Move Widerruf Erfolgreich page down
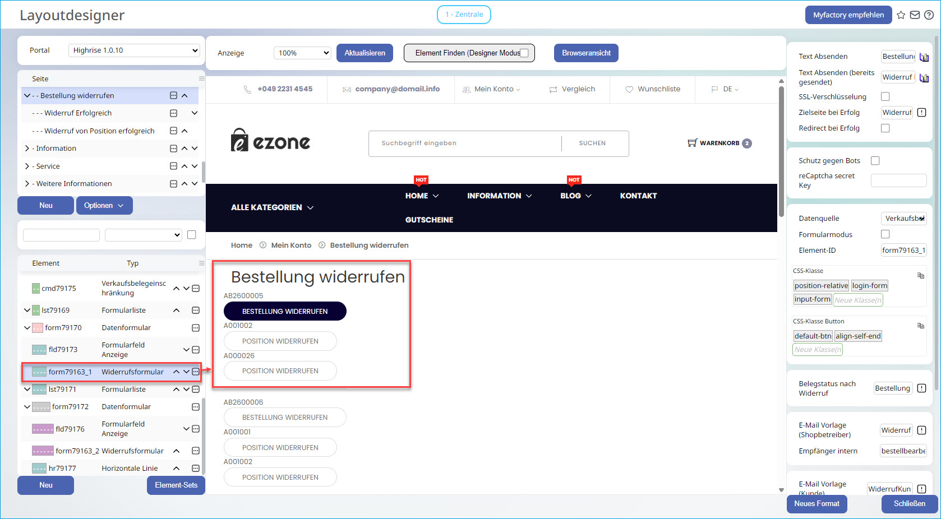941x519 pixels. [x=195, y=113]
